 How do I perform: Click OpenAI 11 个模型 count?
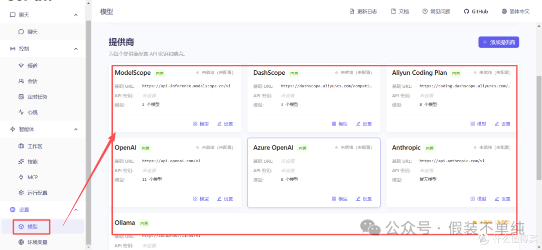click(x=152, y=179)
